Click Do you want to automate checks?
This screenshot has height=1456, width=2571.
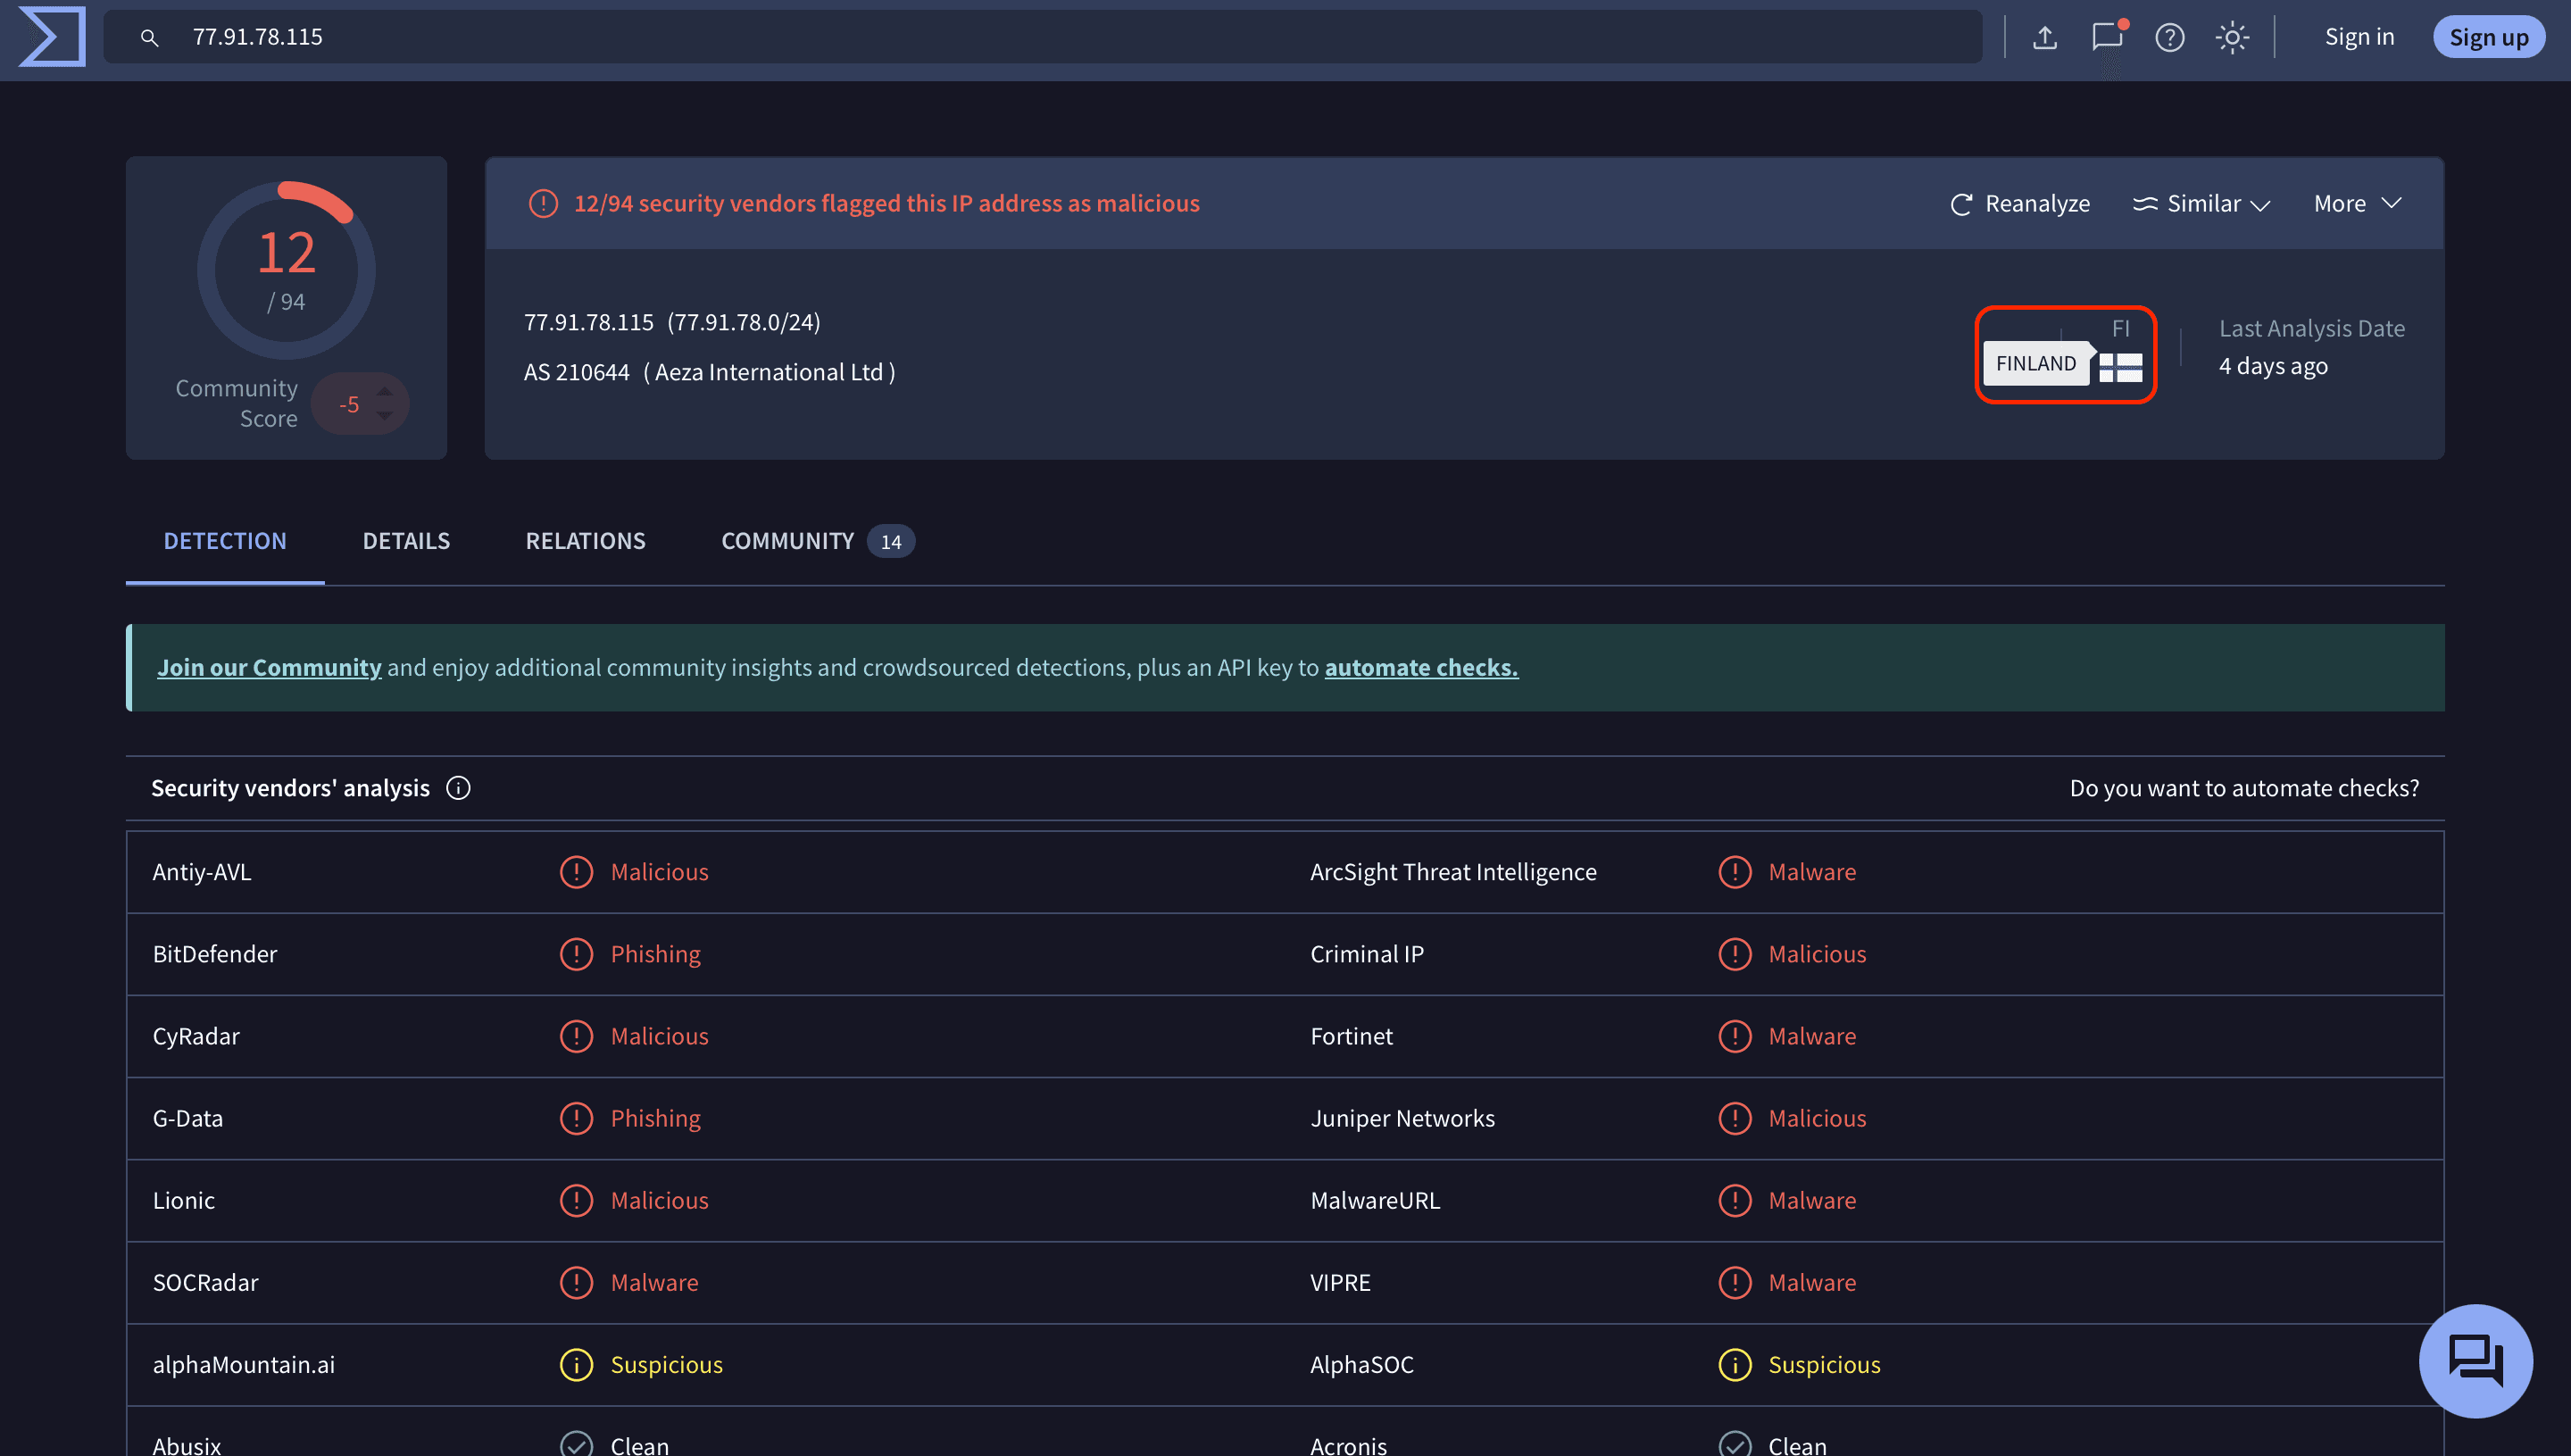click(2244, 788)
